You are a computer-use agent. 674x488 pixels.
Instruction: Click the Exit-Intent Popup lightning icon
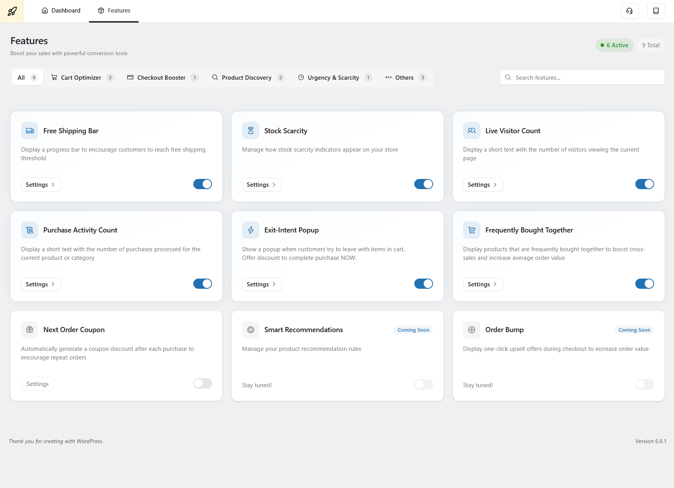click(251, 230)
